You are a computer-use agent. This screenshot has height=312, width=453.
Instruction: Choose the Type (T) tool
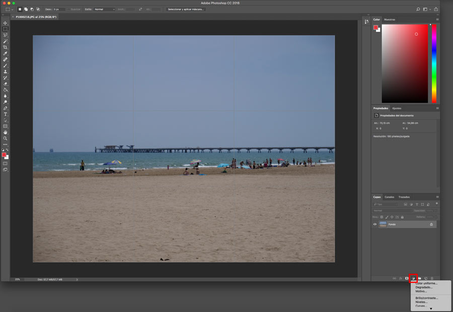pyautogui.click(x=6, y=114)
